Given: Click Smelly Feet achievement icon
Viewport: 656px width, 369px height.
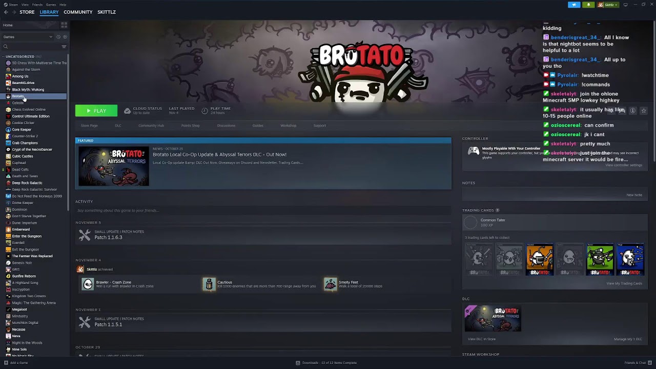Looking at the screenshot, I should pos(331,284).
